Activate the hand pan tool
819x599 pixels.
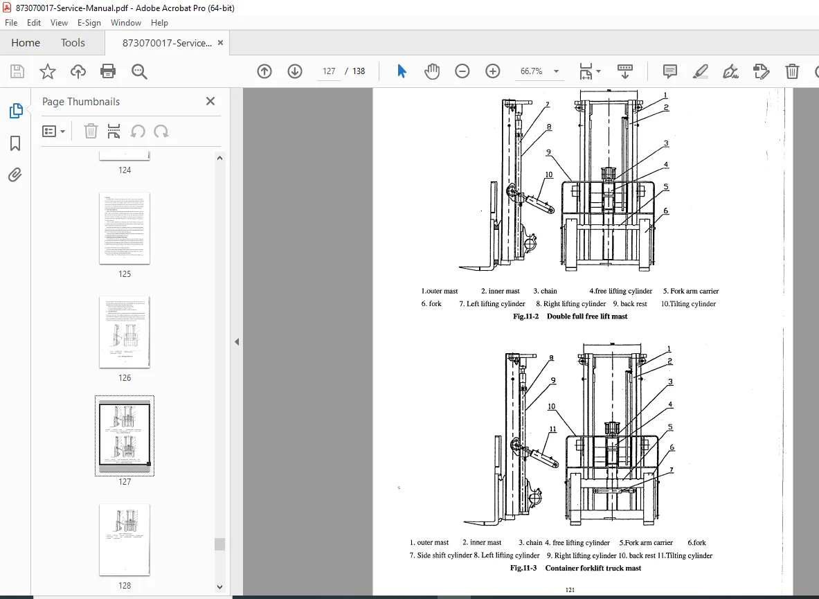point(432,71)
